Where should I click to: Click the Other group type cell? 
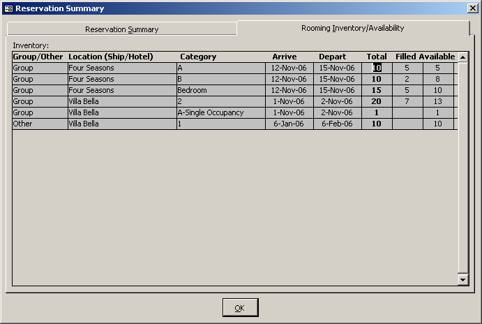pyautogui.click(x=39, y=124)
